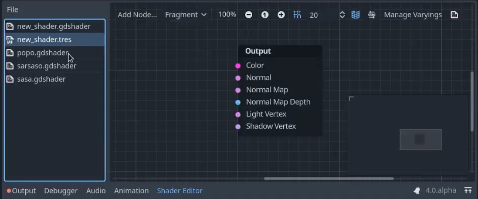Zoom out with the minus icon
Screen dimensions: 478x199
(x=248, y=15)
